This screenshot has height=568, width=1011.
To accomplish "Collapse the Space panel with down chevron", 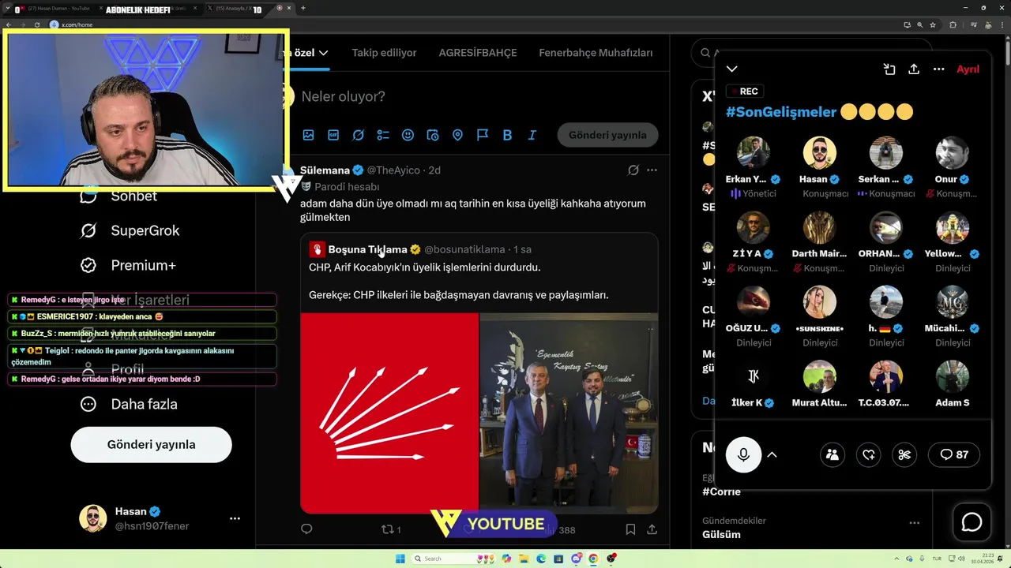I will click(x=732, y=69).
